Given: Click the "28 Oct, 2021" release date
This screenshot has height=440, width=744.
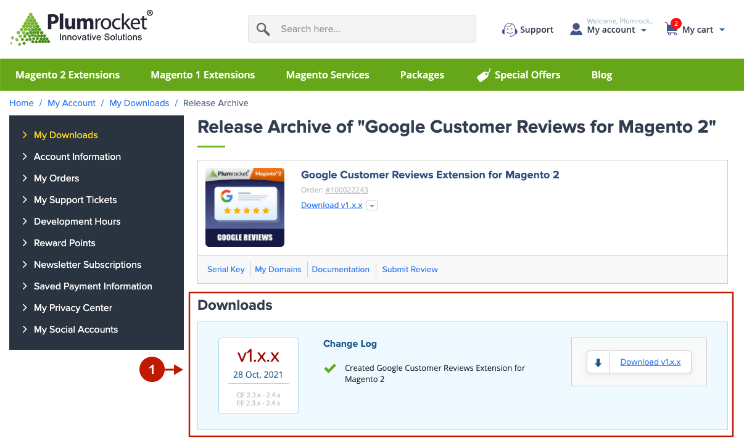Looking at the screenshot, I should point(258,375).
